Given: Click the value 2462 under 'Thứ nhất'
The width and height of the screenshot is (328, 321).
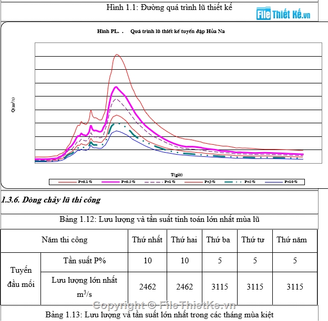Looking at the screenshot, I should point(148,287).
